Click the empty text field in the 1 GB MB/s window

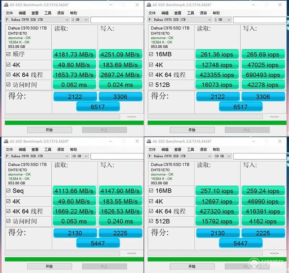coord(117,20)
